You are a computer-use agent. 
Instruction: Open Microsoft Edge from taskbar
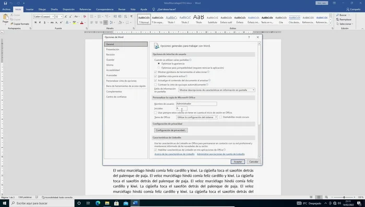tap(98, 203)
